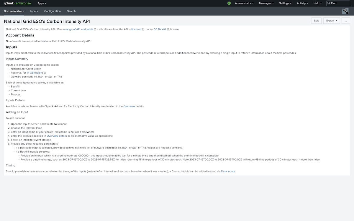354x221 pixels.
Task: Open the Help dropdown menu
Action: [317, 3]
